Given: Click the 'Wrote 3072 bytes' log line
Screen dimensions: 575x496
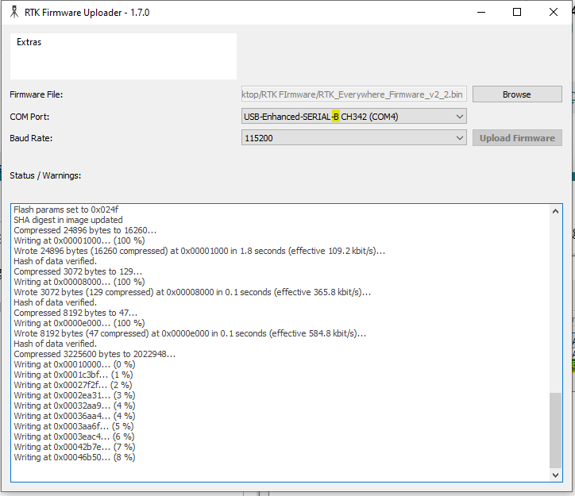Looking at the screenshot, I should click(x=192, y=292).
